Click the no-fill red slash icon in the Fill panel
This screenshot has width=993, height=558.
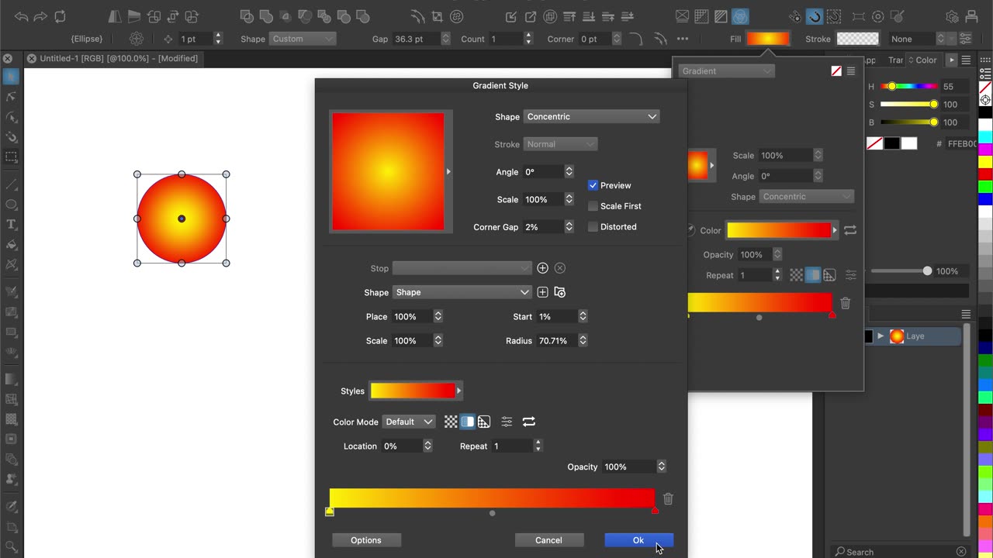point(836,71)
